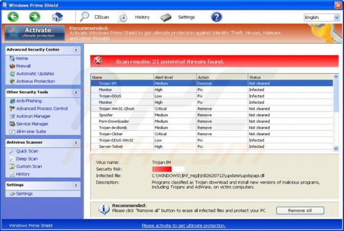Click the Automatic Updates icon in sidebar
This screenshot has width=344, height=231.
pyautogui.click(x=12, y=74)
